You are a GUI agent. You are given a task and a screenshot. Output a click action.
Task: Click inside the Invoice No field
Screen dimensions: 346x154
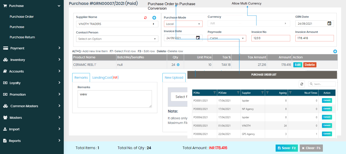coord(270,38)
